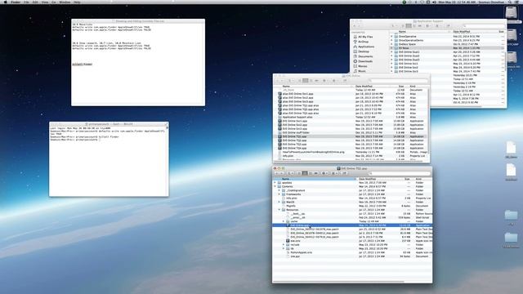Screen dimensions: 523x294
Task: Open the Window menu
Action: point(65,2)
